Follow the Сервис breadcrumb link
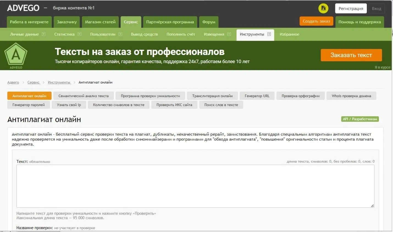The image size is (393, 232). (34, 82)
